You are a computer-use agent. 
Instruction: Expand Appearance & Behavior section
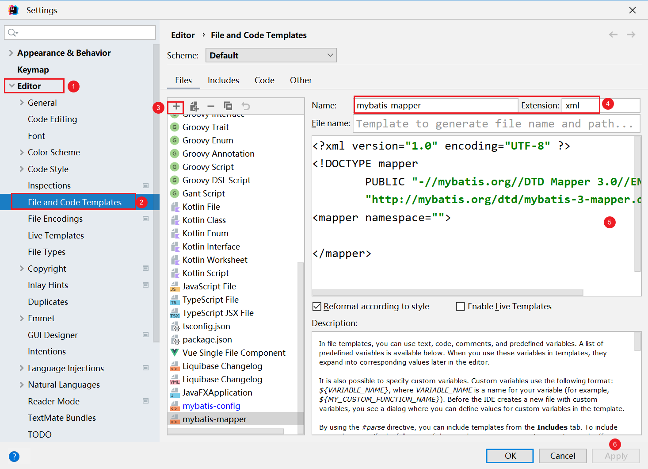[11, 53]
